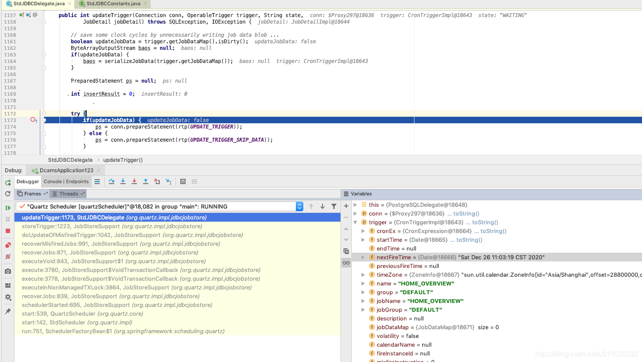This screenshot has height=362, width=642.
Task: Click Show Execution Point icon
Action: tap(97, 181)
